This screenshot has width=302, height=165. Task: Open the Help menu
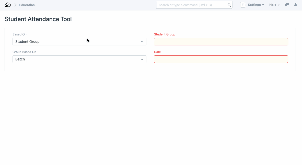click(x=273, y=5)
